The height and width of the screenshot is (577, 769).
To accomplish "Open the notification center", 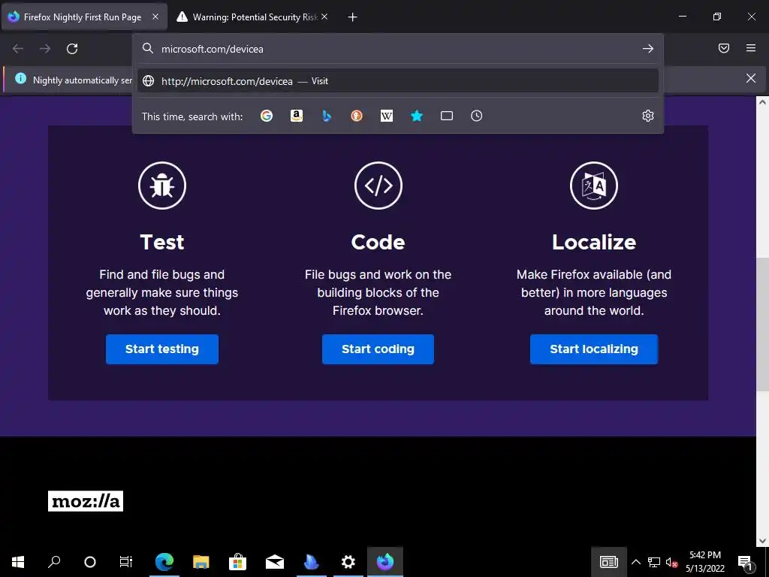I will [x=745, y=562].
